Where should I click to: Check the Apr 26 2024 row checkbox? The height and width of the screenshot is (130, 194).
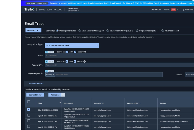(x=29, y=121)
